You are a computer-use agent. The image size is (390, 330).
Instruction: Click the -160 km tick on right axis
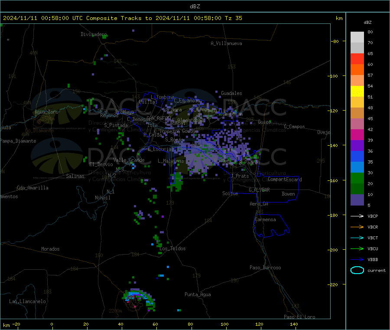334,180
